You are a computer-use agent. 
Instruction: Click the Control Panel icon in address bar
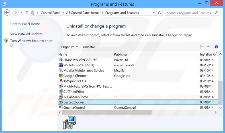click(x=33, y=13)
